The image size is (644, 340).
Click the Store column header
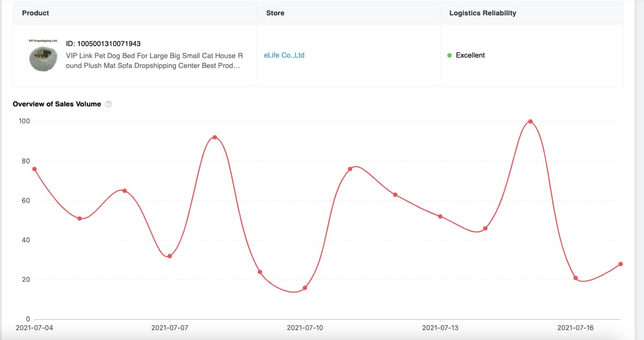click(x=275, y=13)
